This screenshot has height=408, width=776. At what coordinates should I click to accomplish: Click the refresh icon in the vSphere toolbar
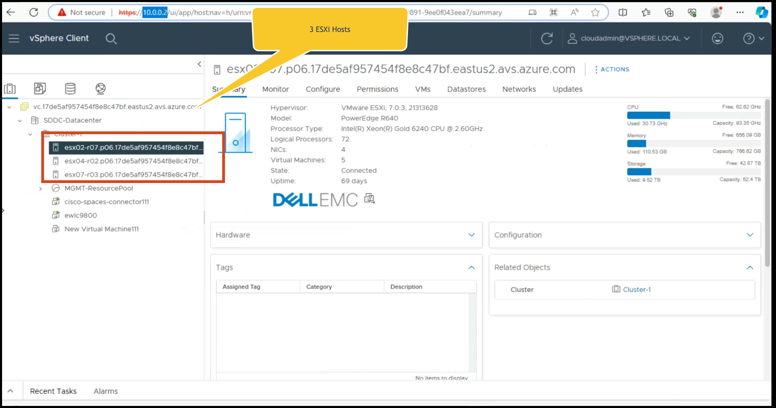tap(547, 39)
